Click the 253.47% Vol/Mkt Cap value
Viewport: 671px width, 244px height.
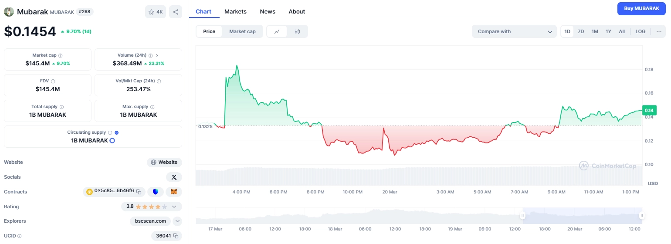[139, 89]
